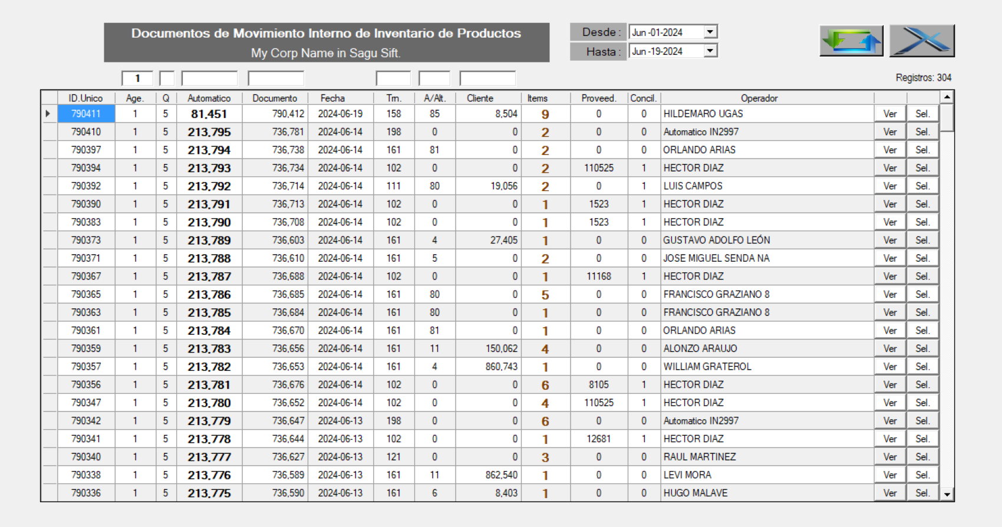This screenshot has height=527, width=1002.
Task: Click the blue X close icon
Action: click(922, 41)
